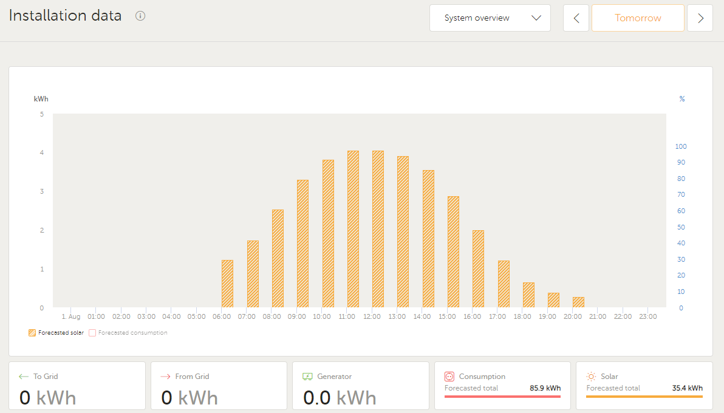
Task: Click the Solar sun icon
Action: (591, 377)
